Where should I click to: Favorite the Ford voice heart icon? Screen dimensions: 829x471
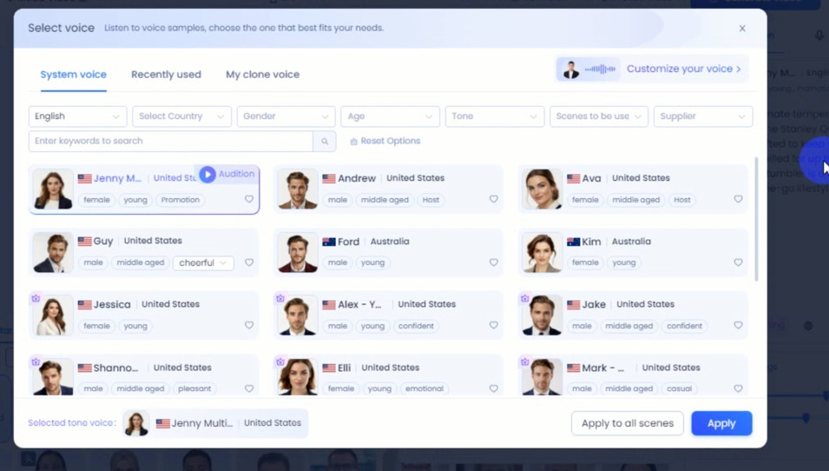tap(493, 262)
